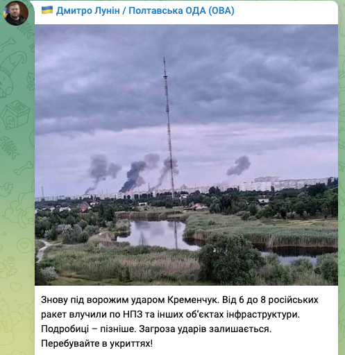Viewport: 345px width, 355px height.
Task: Click the sentence Подробиці – пізніше
Action: coord(88,329)
